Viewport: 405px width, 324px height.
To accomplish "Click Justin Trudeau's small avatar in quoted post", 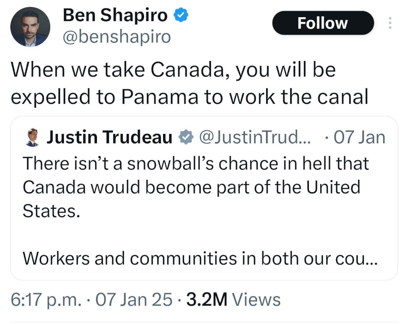I will 30,138.
